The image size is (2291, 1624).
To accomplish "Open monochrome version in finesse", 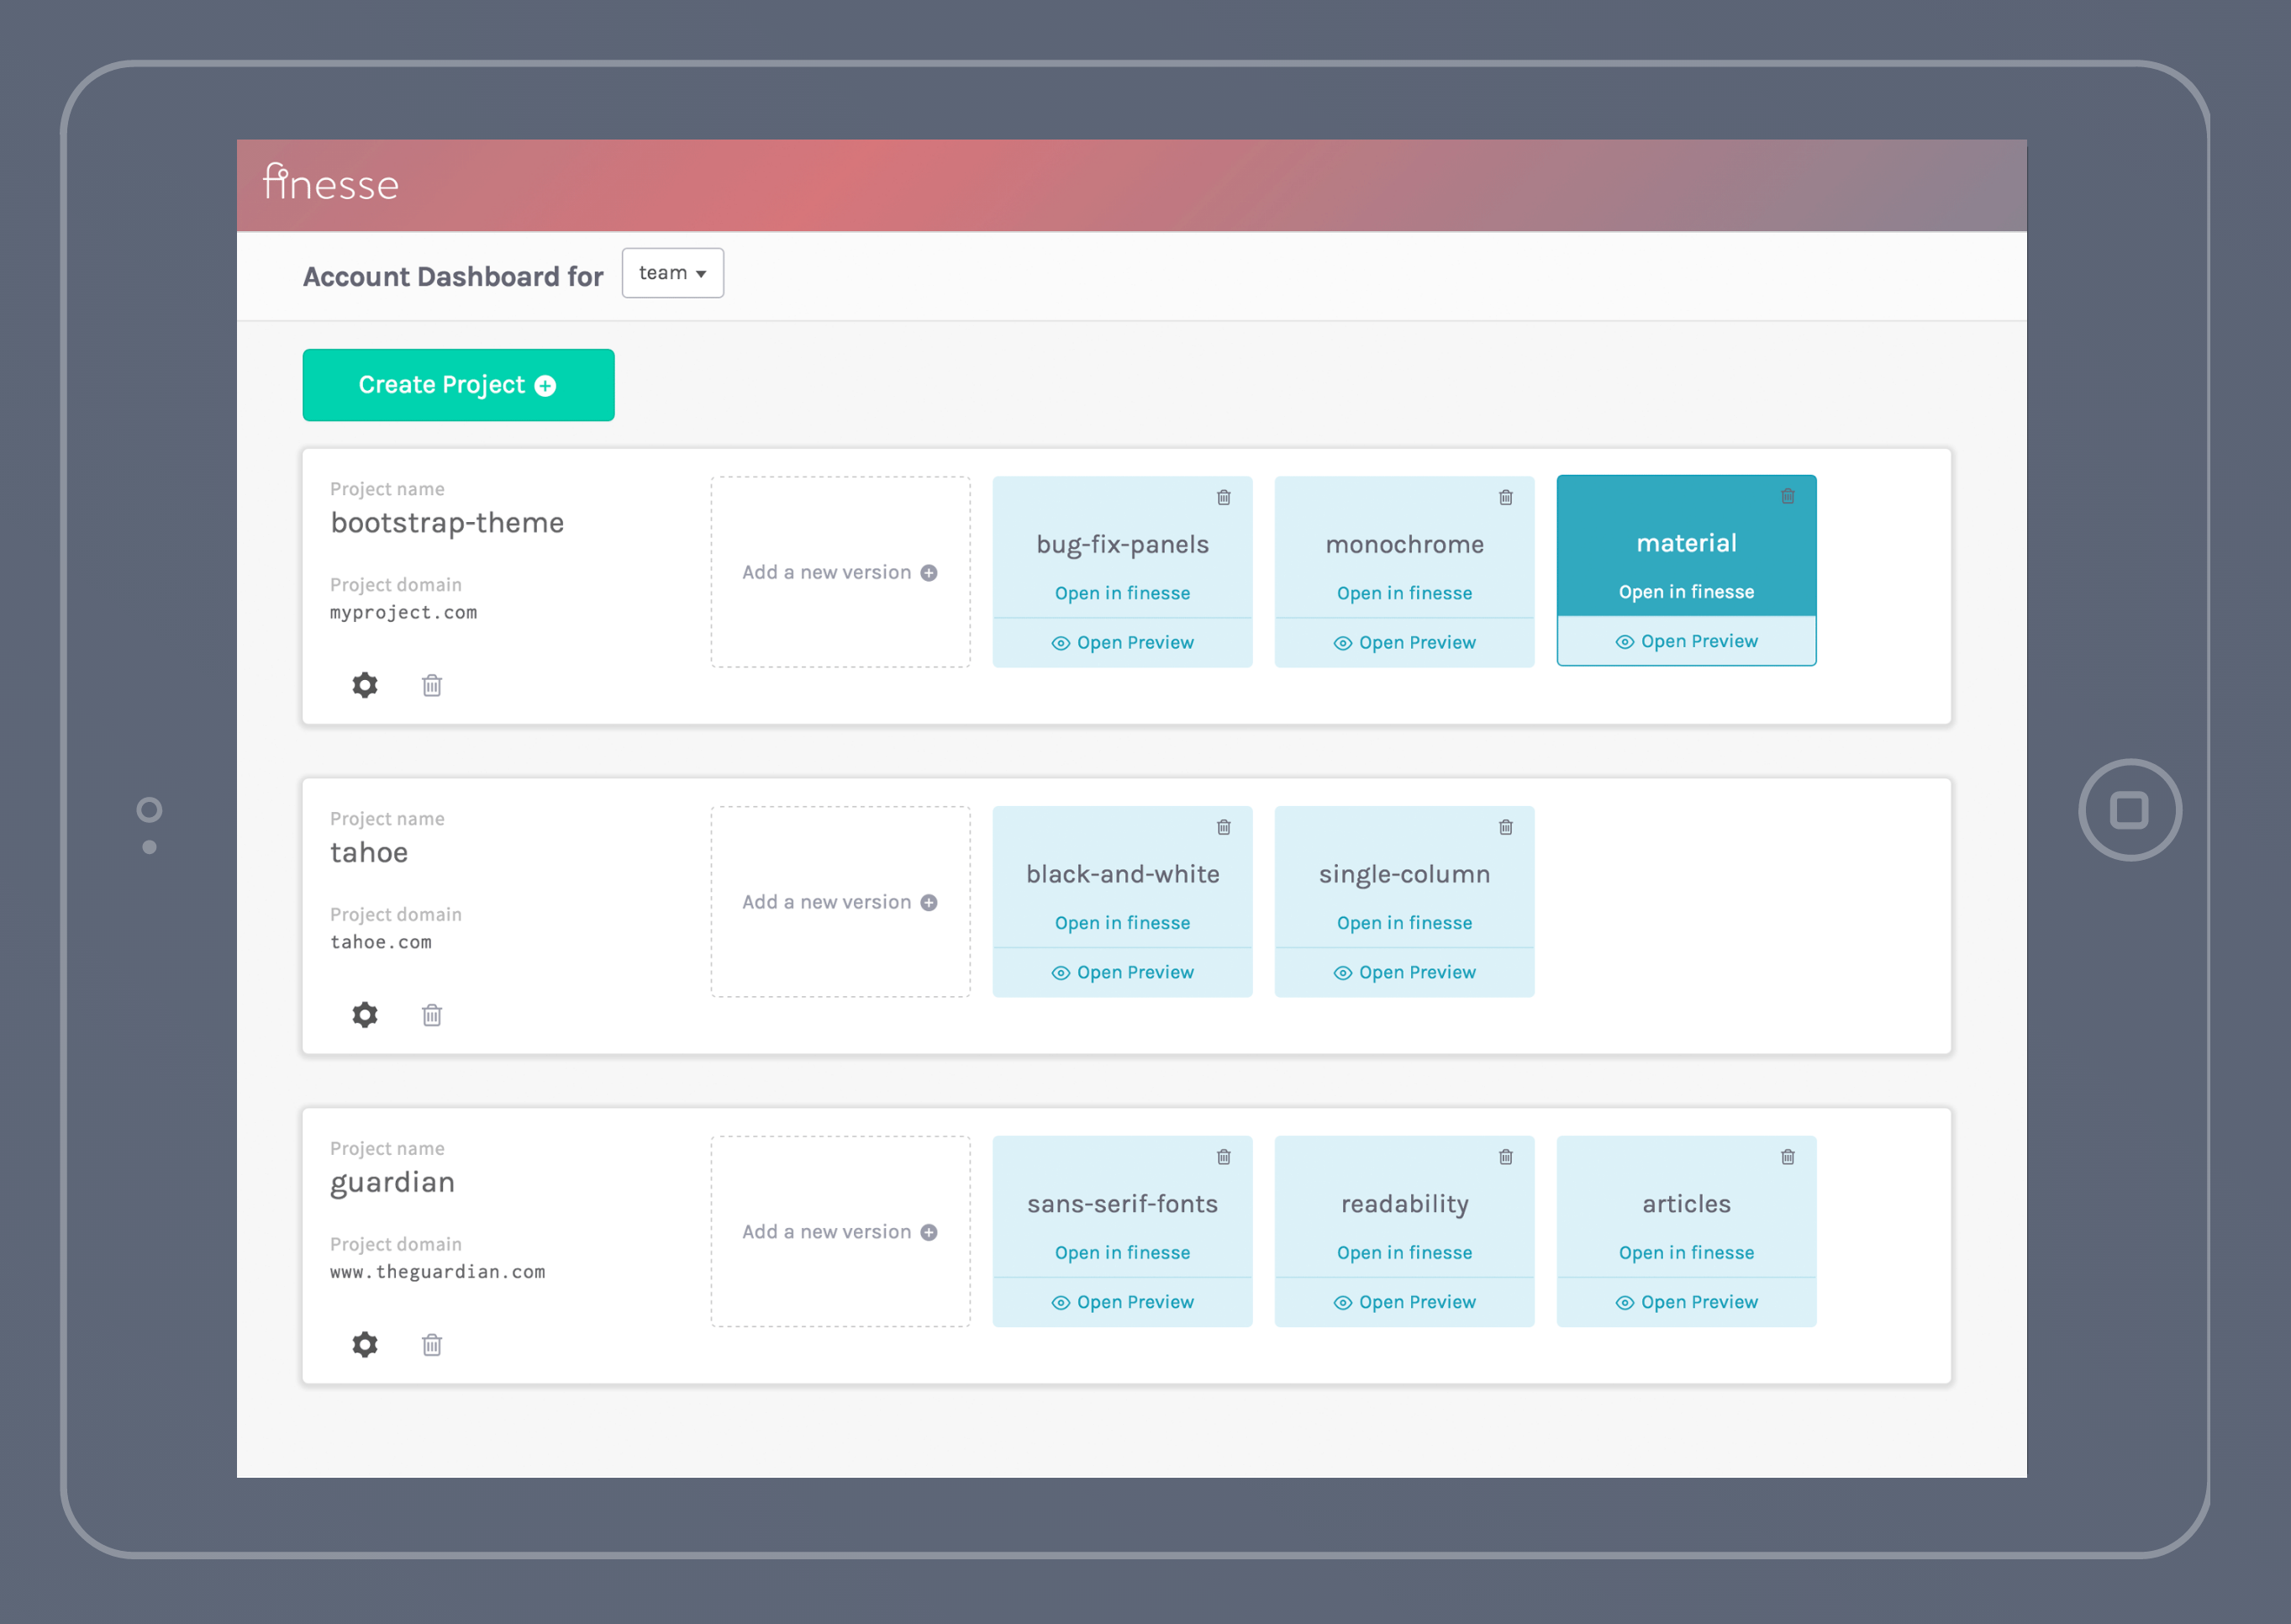I will (x=1404, y=593).
